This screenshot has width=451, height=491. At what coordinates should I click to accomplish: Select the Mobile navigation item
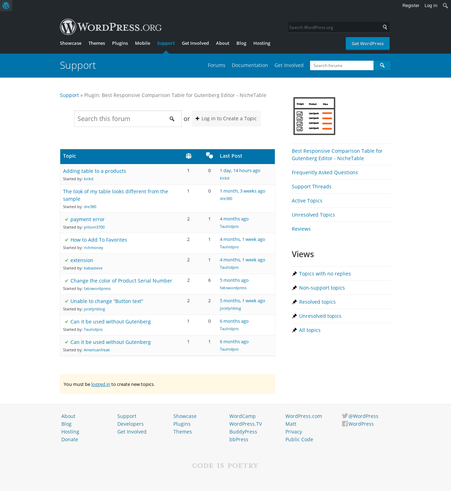[x=142, y=43]
